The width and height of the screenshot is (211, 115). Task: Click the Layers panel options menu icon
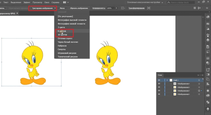click(x=202, y=75)
